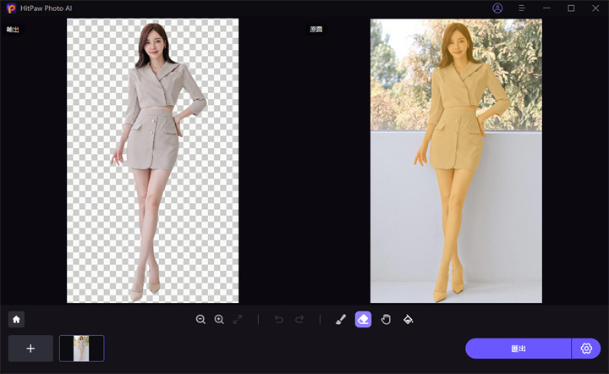Click the fit-to-screen expand icon
The width and height of the screenshot is (609, 374).
tap(238, 319)
